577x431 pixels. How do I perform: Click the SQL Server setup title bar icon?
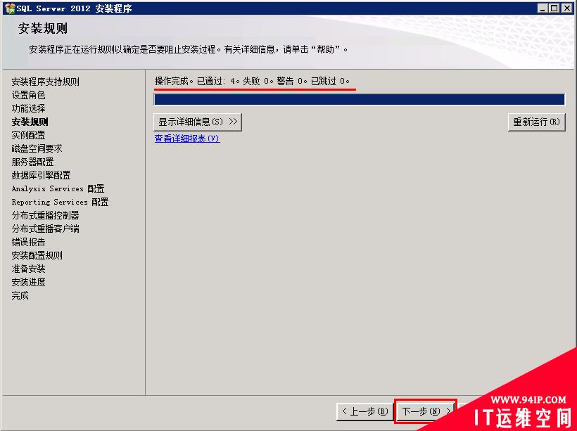[10, 8]
